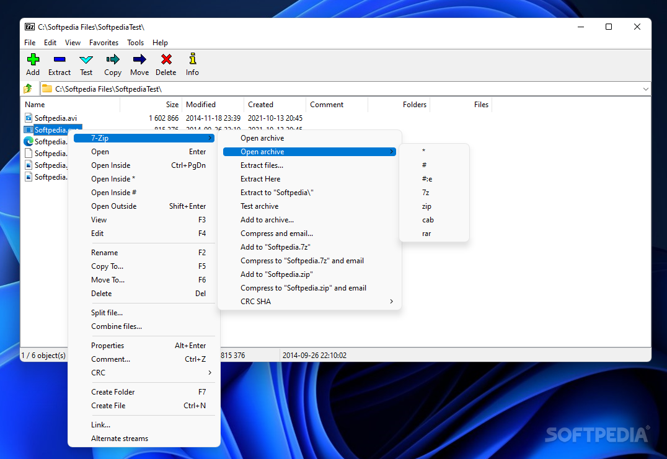Expand the 7-Zip submenu in context menu

(x=144, y=138)
